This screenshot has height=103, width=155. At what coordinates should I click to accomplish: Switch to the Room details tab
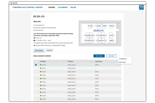[39, 50]
